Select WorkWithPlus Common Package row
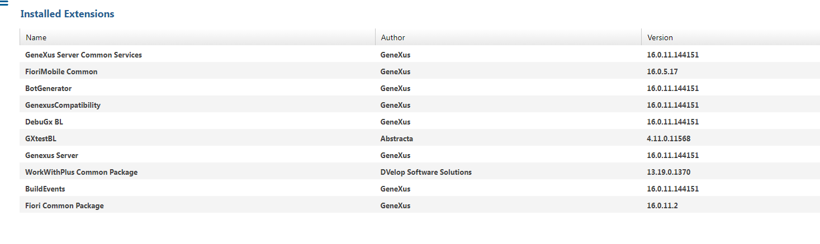The height and width of the screenshot is (244, 820). [81, 172]
